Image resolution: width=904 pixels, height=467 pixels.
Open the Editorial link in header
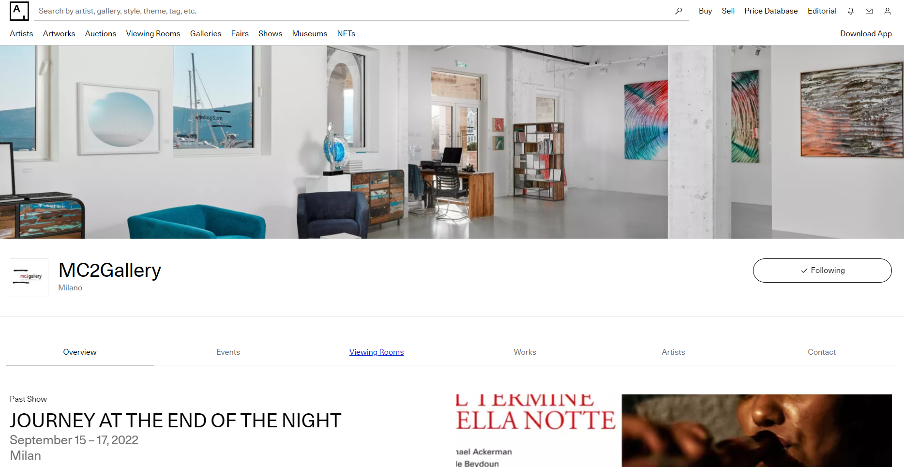822,11
